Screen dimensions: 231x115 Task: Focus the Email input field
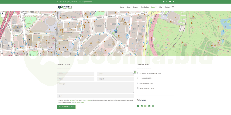click(115, 74)
